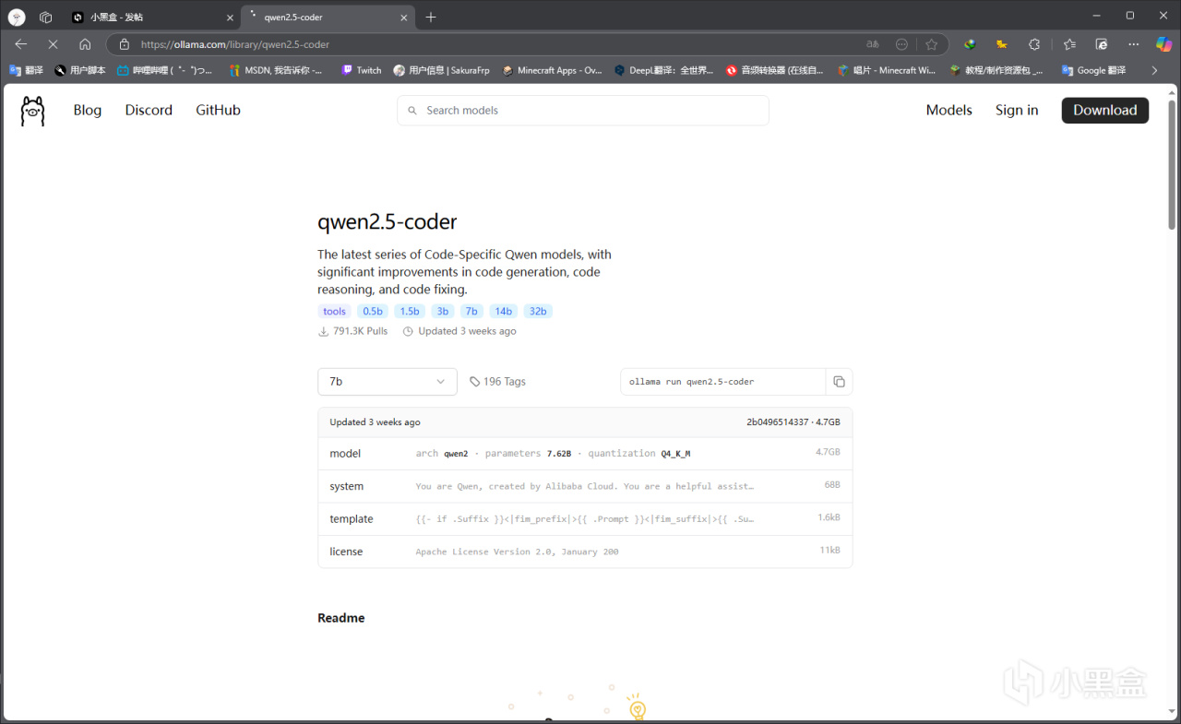Open the license file row
1181x724 pixels.
585,552
